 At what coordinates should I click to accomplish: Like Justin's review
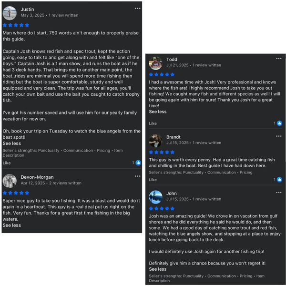[x=7, y=163]
